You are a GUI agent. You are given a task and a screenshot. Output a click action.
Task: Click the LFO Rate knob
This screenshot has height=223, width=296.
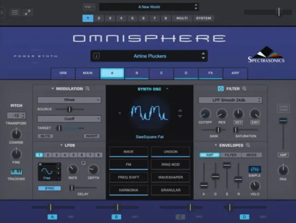click(x=73, y=169)
